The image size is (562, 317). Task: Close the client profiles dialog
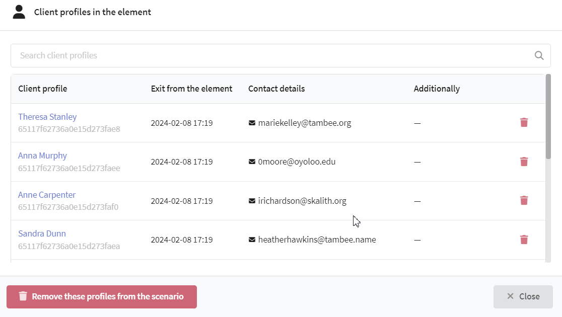click(x=523, y=296)
